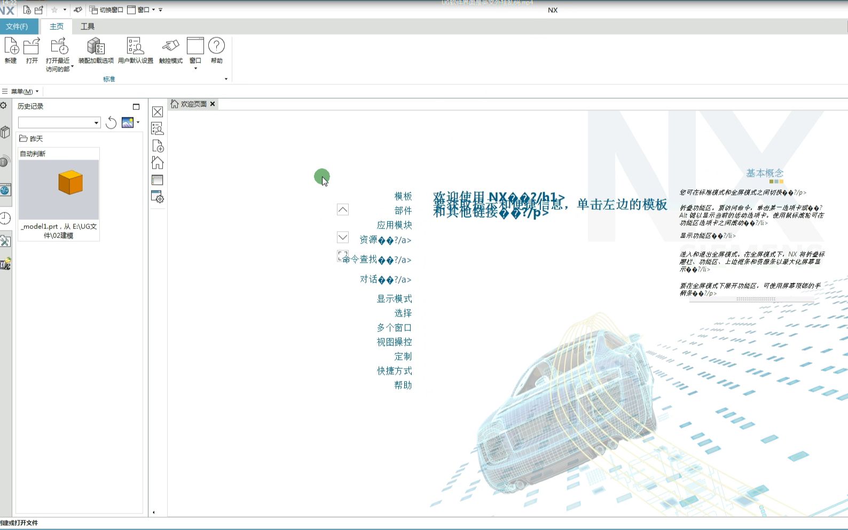This screenshot has height=530, width=848.
Task: Click the window settings gear icon in vertical toolbar
Action: [x=158, y=197]
